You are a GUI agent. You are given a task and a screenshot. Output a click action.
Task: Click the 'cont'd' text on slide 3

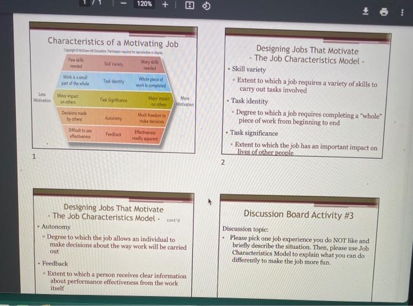click(173, 220)
